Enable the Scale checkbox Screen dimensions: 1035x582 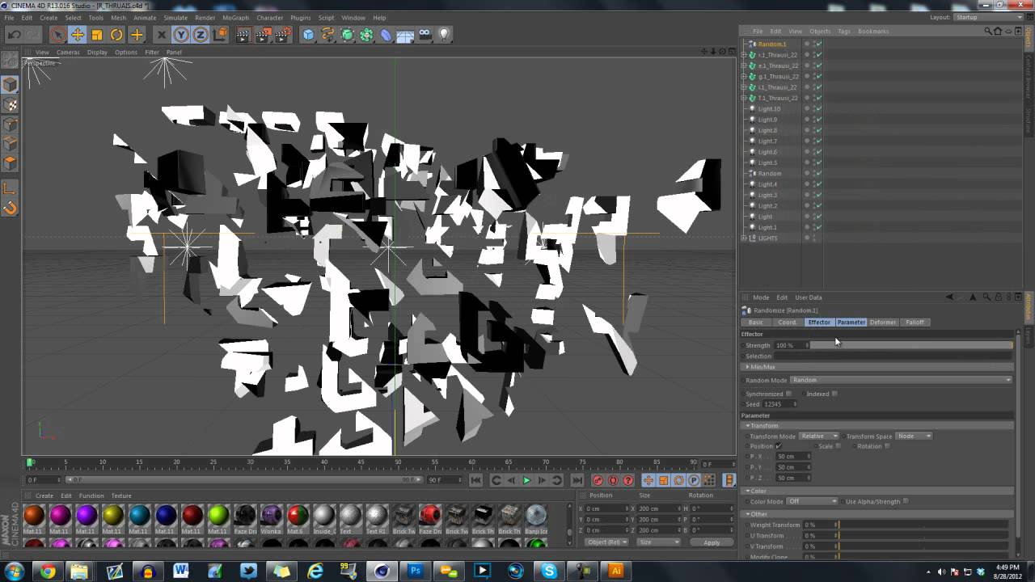point(838,446)
